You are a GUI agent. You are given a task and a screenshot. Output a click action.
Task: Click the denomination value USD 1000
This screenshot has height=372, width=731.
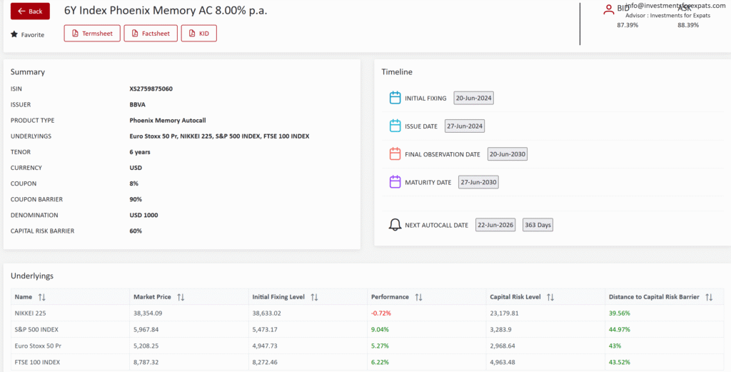tap(143, 216)
